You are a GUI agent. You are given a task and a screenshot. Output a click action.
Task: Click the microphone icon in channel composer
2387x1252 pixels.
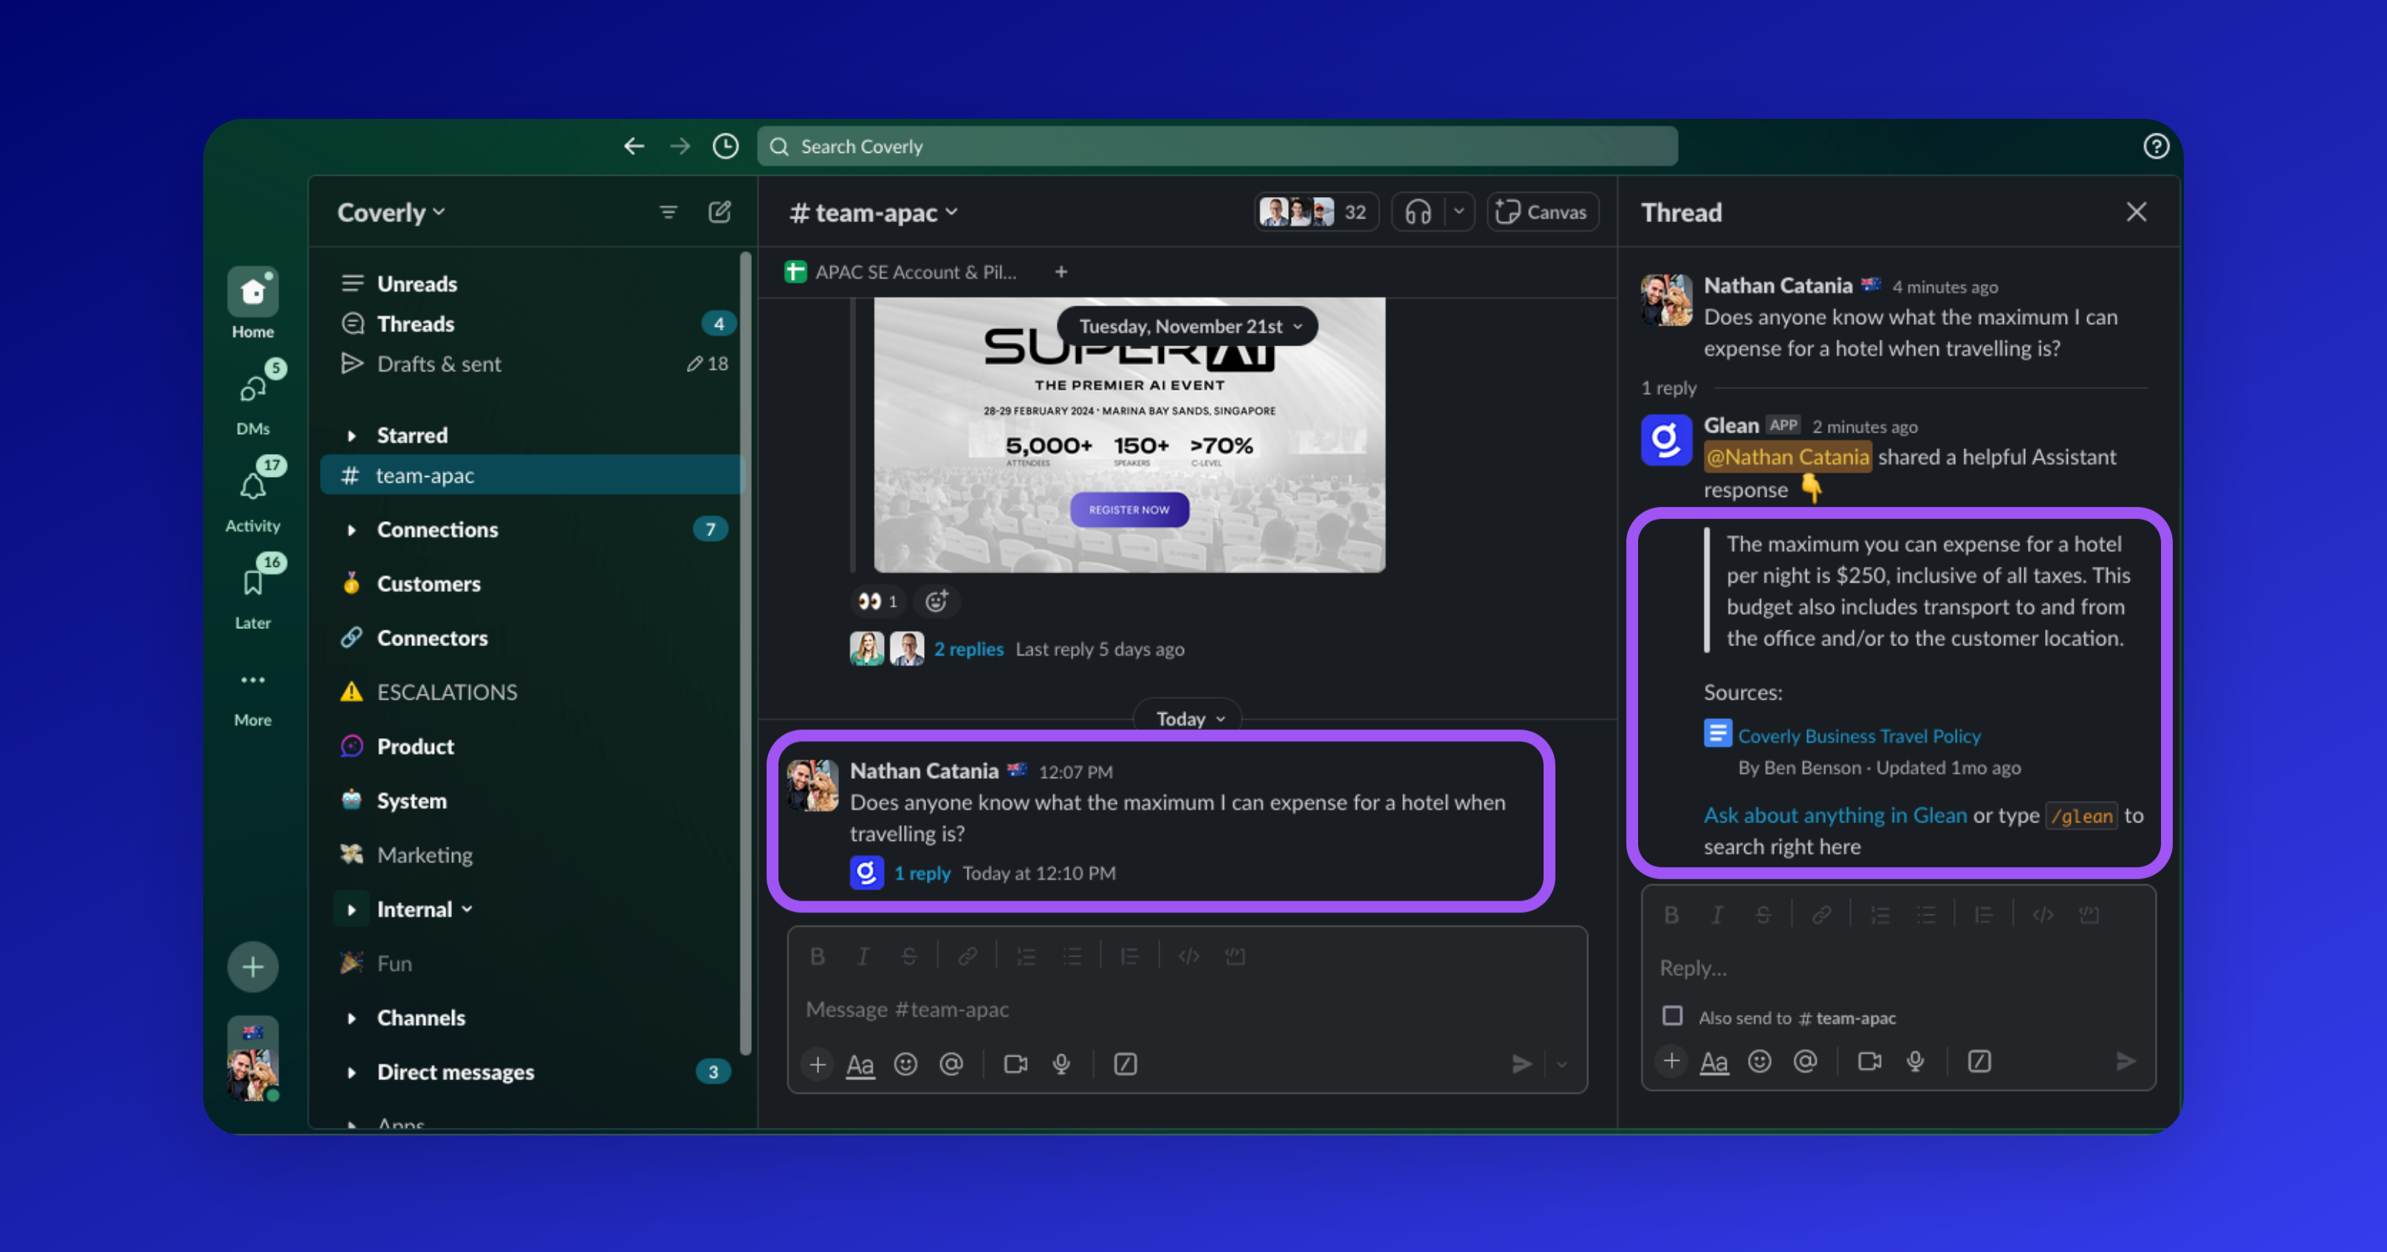1062,1064
